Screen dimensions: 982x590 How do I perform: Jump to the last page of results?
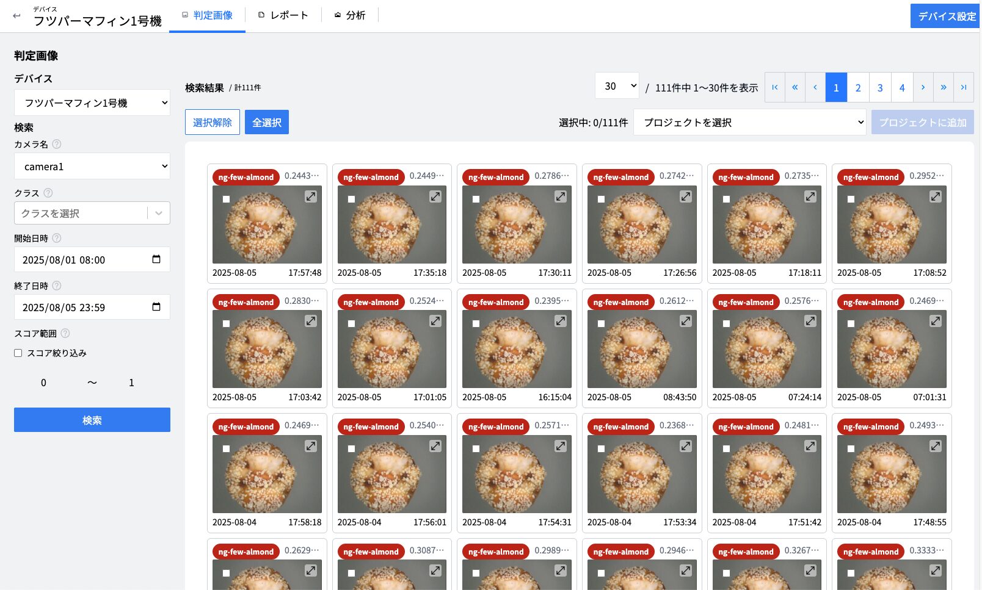(963, 87)
